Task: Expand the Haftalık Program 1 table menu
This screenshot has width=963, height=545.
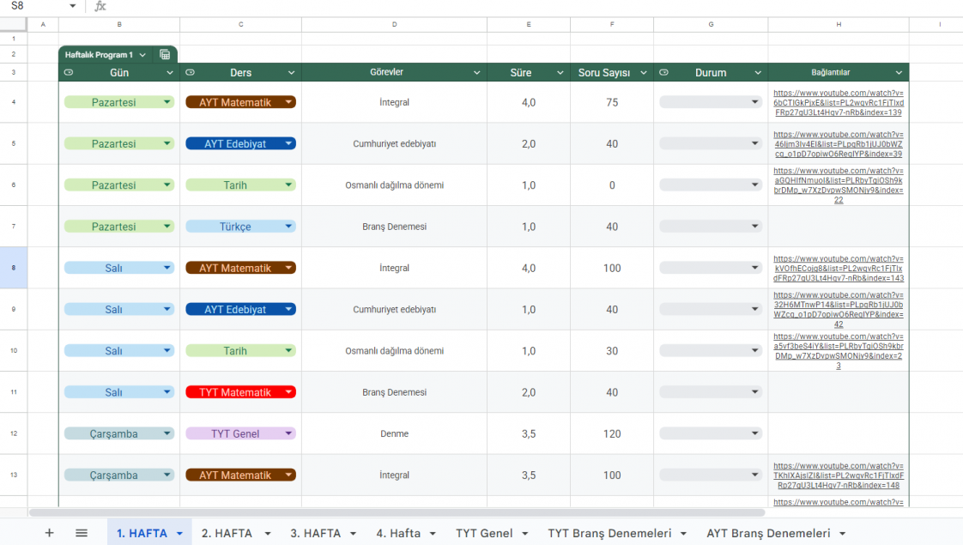Action: coord(142,55)
